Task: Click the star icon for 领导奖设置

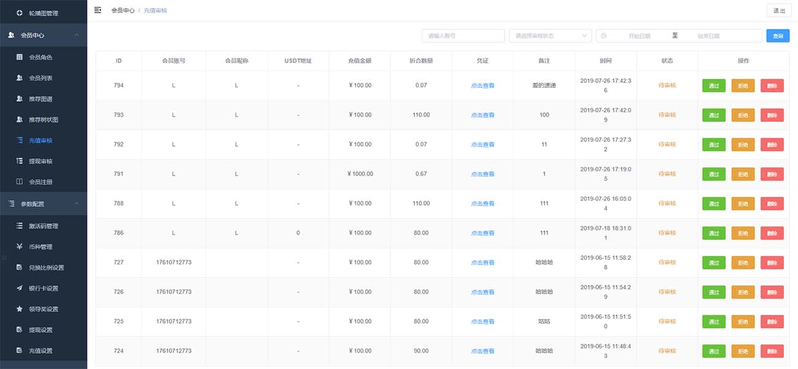Action: tap(19, 309)
